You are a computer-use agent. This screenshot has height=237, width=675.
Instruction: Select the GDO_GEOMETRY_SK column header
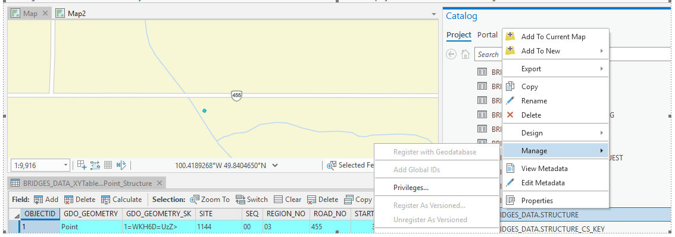[x=159, y=213]
